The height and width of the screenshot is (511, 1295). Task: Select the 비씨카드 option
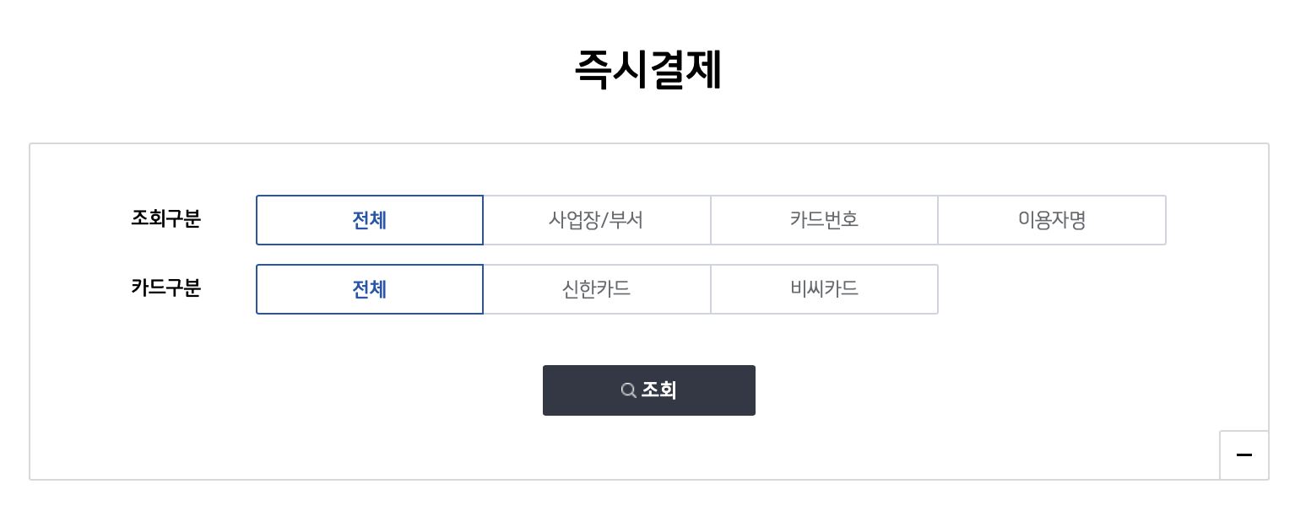824,289
